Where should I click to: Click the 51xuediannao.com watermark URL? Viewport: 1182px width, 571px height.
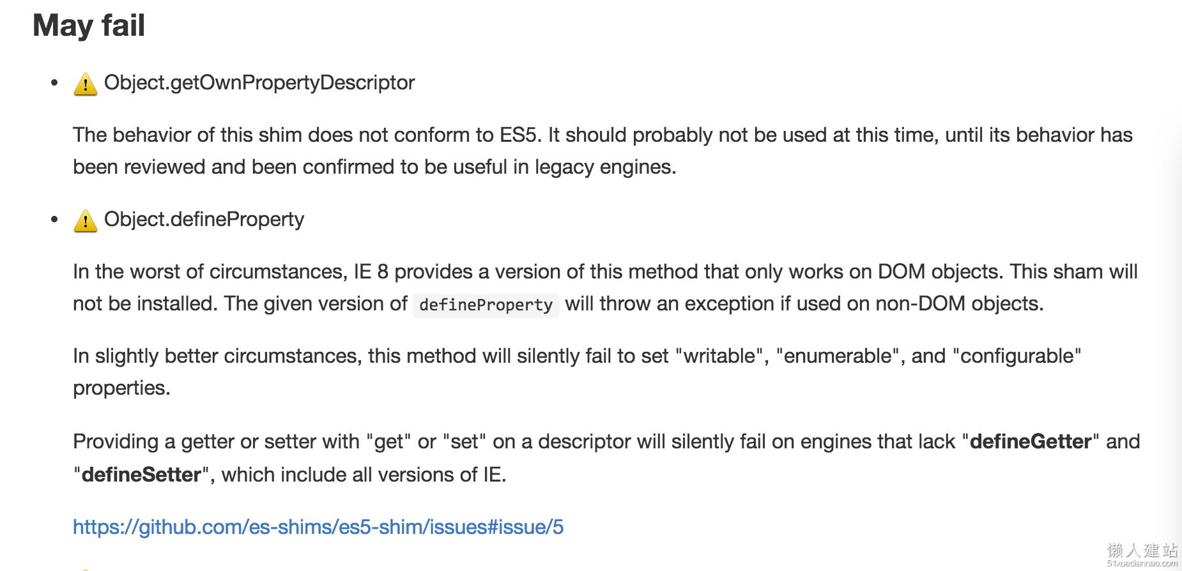pos(1142,563)
